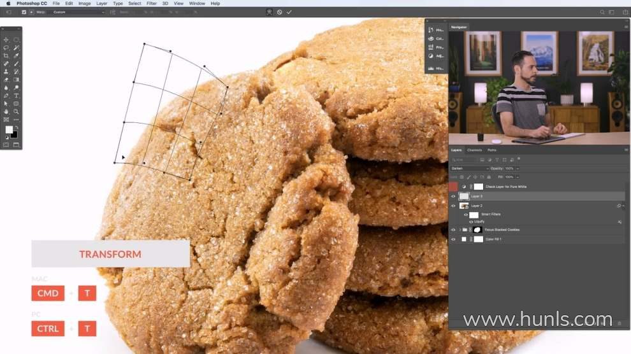Change the screen mode icon
This screenshot has height=354, width=631.
(x=16, y=145)
